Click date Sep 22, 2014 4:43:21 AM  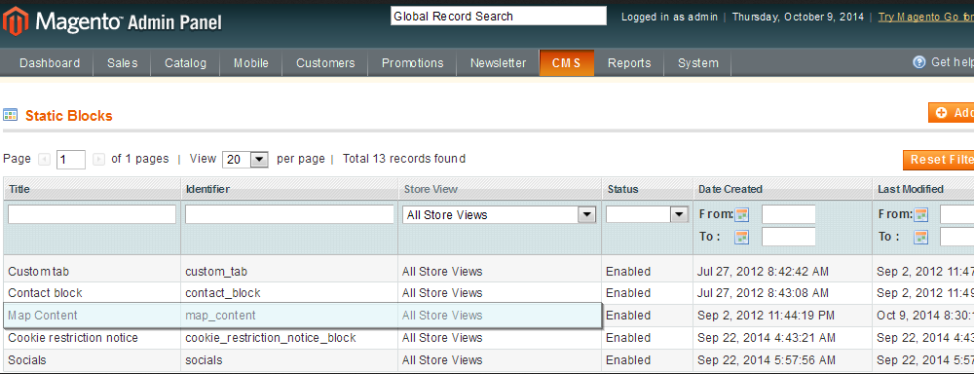tap(766, 337)
